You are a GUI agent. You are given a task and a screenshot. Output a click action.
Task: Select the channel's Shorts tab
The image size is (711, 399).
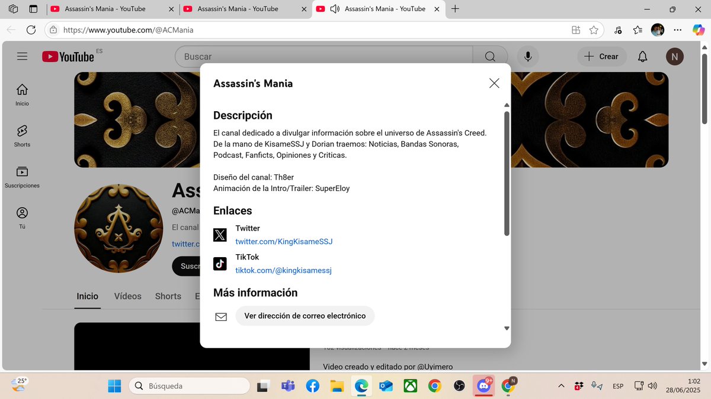click(168, 296)
